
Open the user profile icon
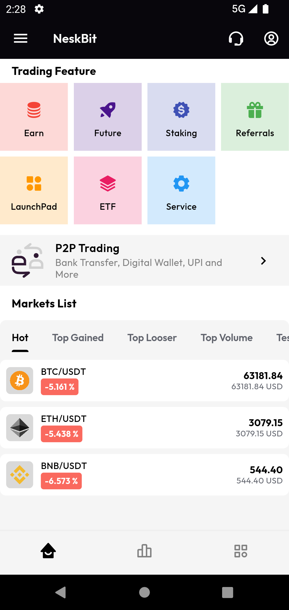(271, 39)
